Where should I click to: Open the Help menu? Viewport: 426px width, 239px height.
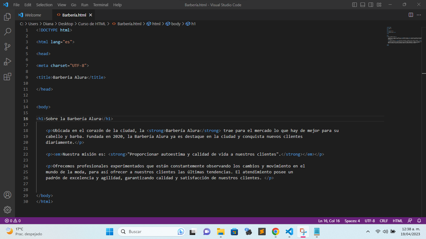pyautogui.click(x=118, y=5)
